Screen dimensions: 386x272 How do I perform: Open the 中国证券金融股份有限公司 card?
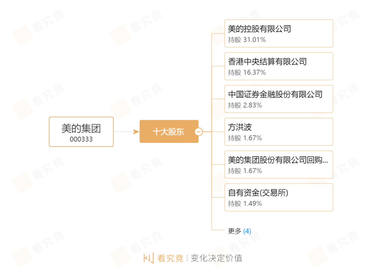click(278, 99)
